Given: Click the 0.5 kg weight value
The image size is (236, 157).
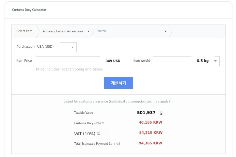Looking at the screenshot, I should [x=203, y=61].
